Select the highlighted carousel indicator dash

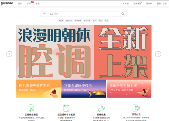pyautogui.click(x=86, y=78)
